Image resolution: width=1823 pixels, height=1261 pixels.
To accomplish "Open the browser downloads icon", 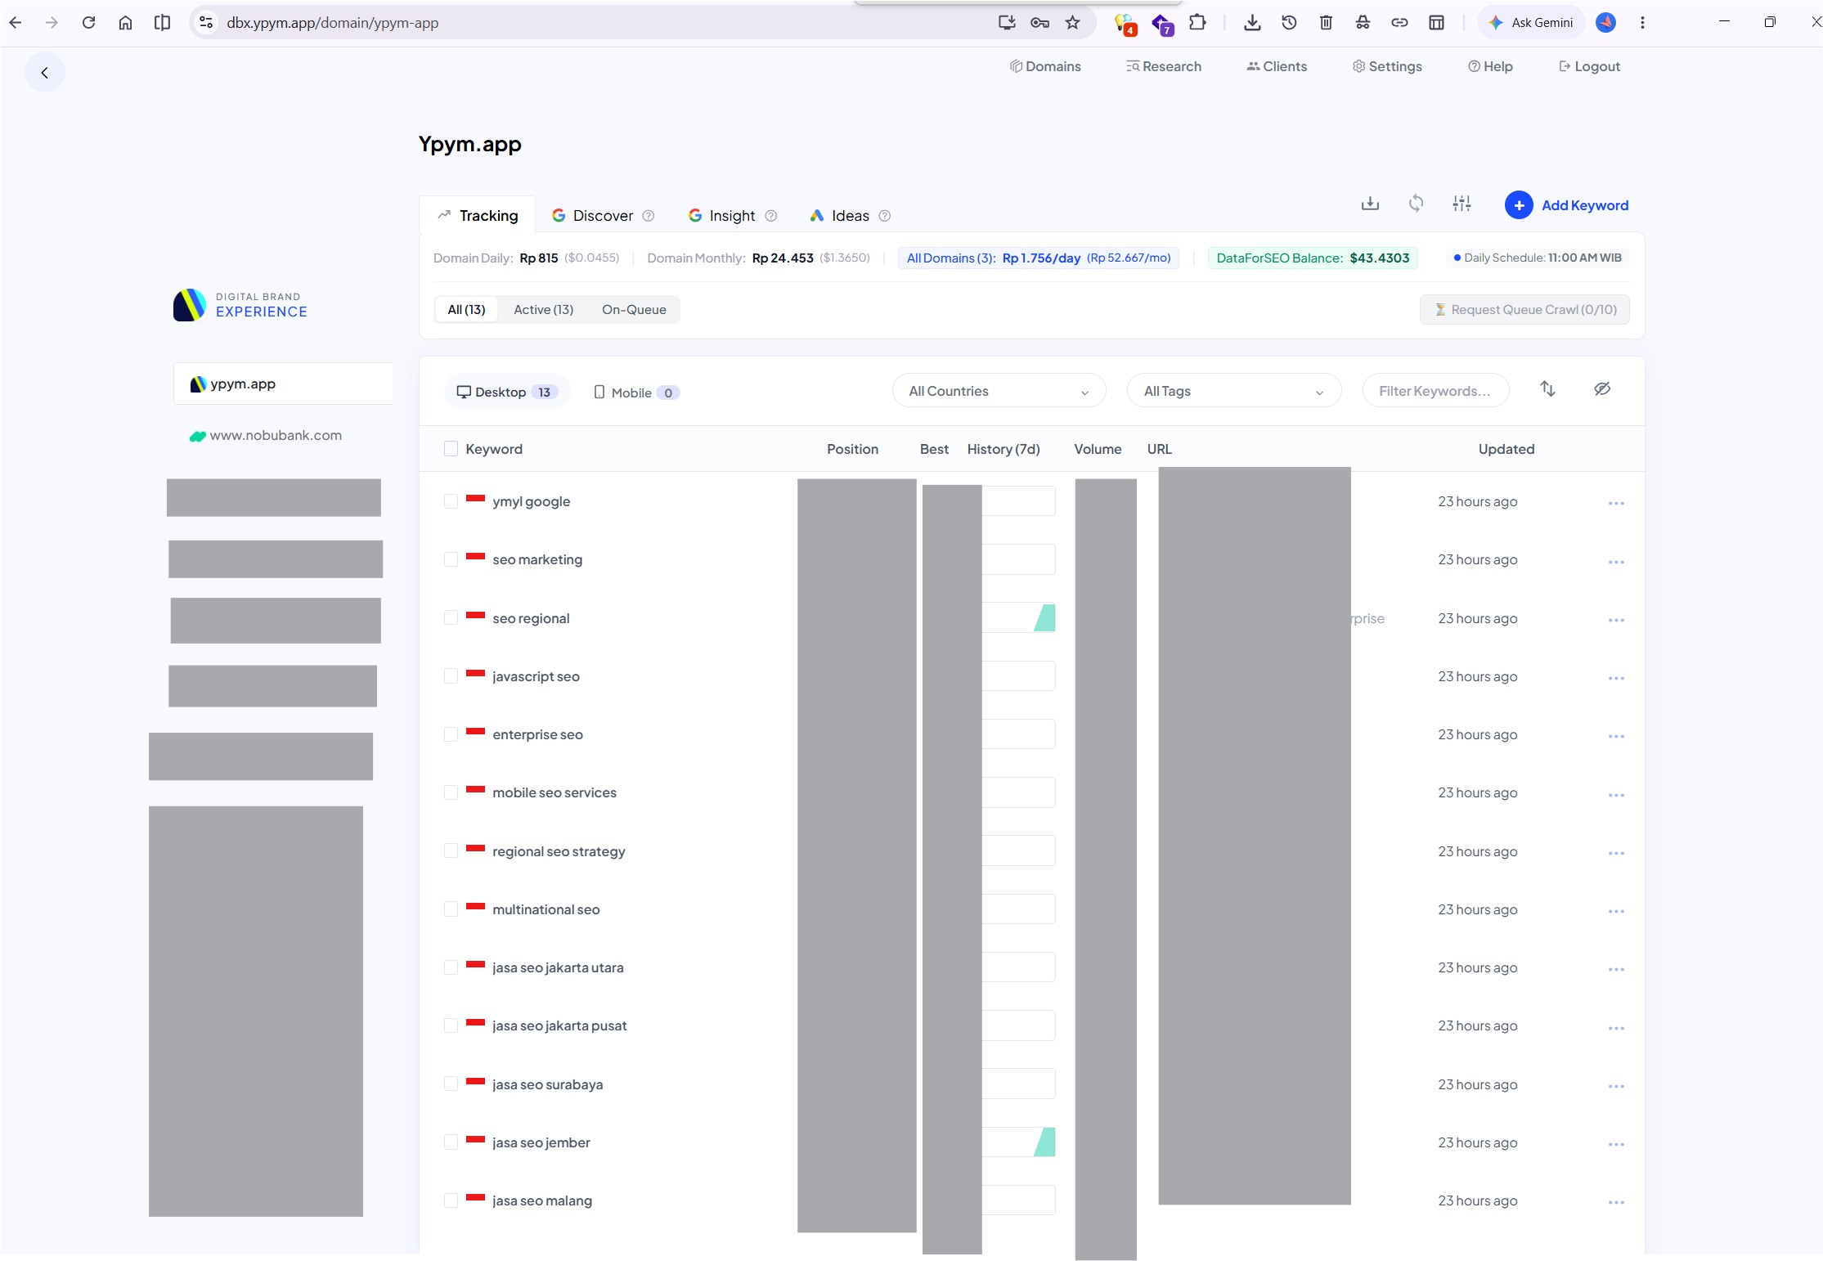I will click(x=1251, y=23).
